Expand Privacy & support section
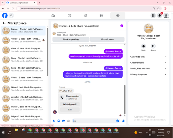The height and width of the screenshot is (138, 173). click(148, 75)
